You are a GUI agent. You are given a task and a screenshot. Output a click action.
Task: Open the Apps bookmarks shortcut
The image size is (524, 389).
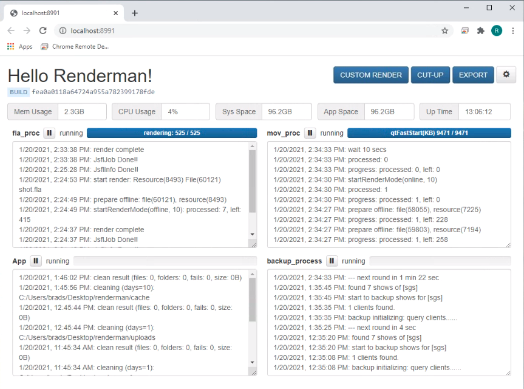click(x=20, y=47)
